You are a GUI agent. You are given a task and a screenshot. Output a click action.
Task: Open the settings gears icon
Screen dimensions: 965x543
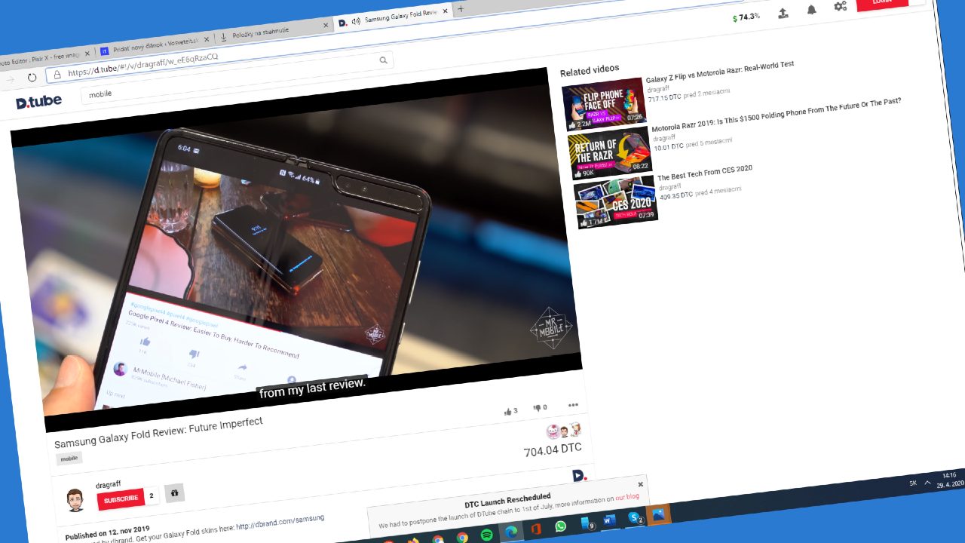pos(841,6)
